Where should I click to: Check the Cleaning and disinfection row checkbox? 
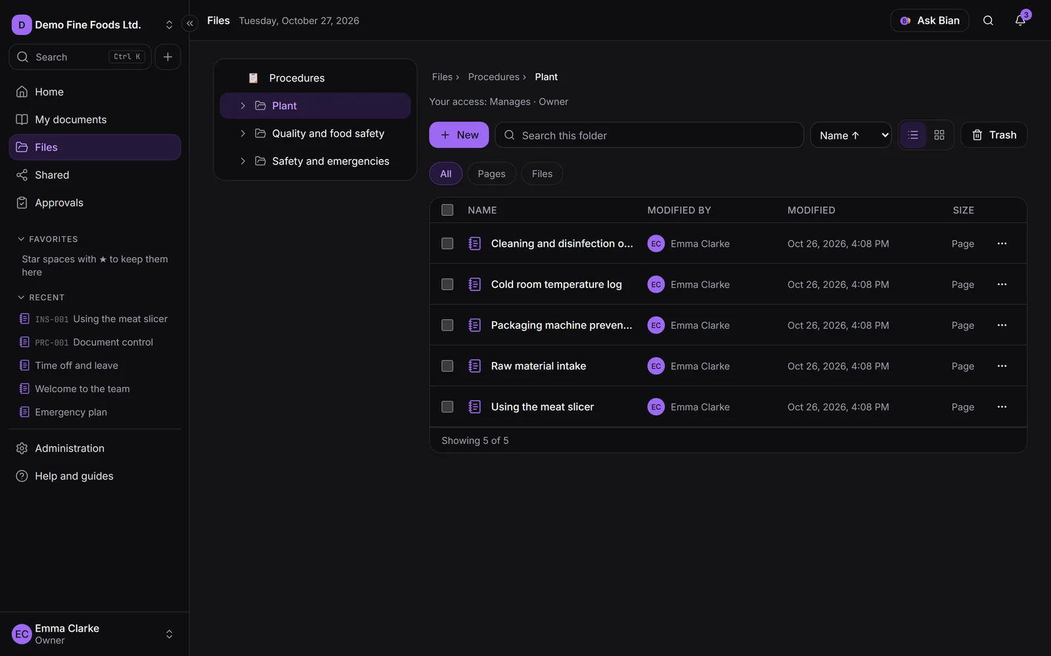tap(447, 243)
